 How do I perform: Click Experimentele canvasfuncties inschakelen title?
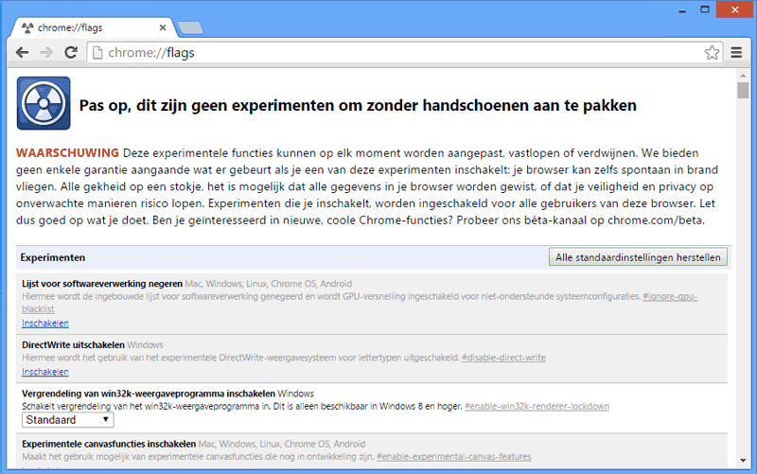109,444
